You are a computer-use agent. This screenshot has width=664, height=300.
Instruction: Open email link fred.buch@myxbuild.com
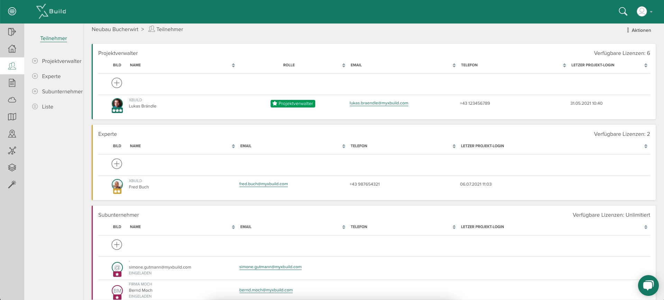point(264,184)
